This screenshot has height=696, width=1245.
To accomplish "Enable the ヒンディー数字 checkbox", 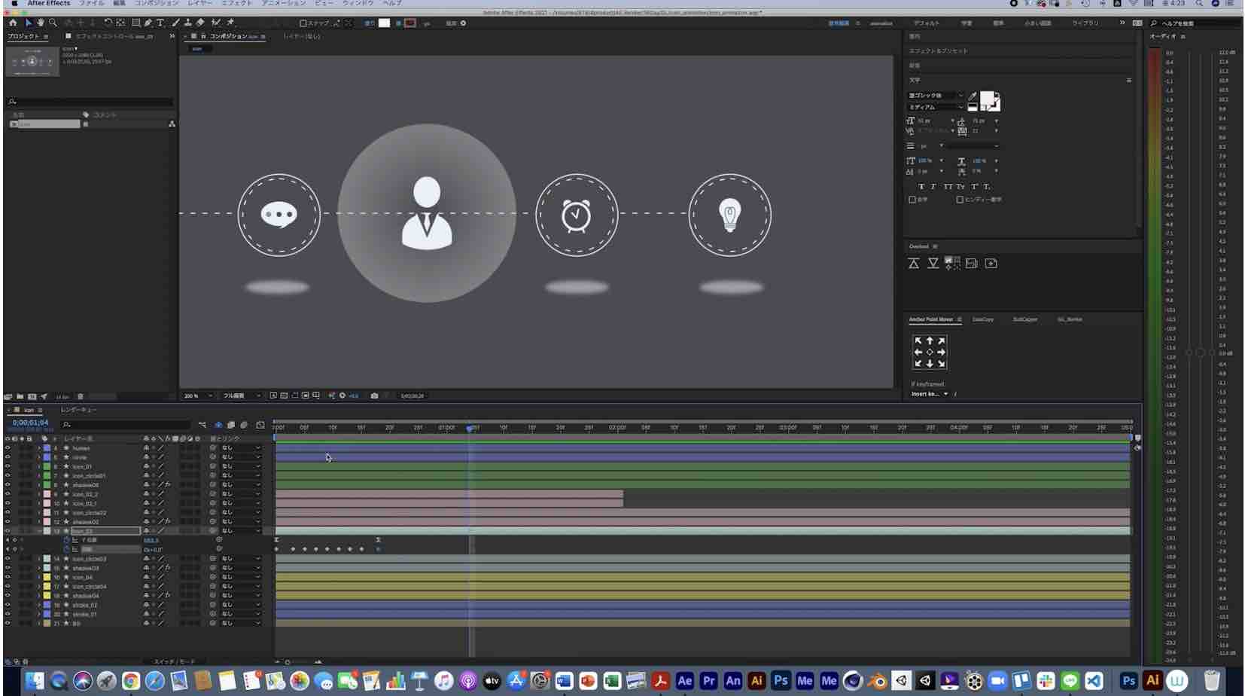I will (960, 200).
